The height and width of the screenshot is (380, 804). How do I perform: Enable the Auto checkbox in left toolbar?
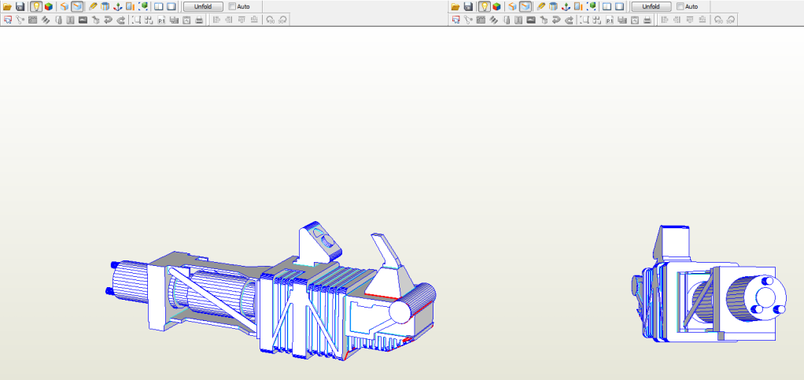pyautogui.click(x=233, y=6)
